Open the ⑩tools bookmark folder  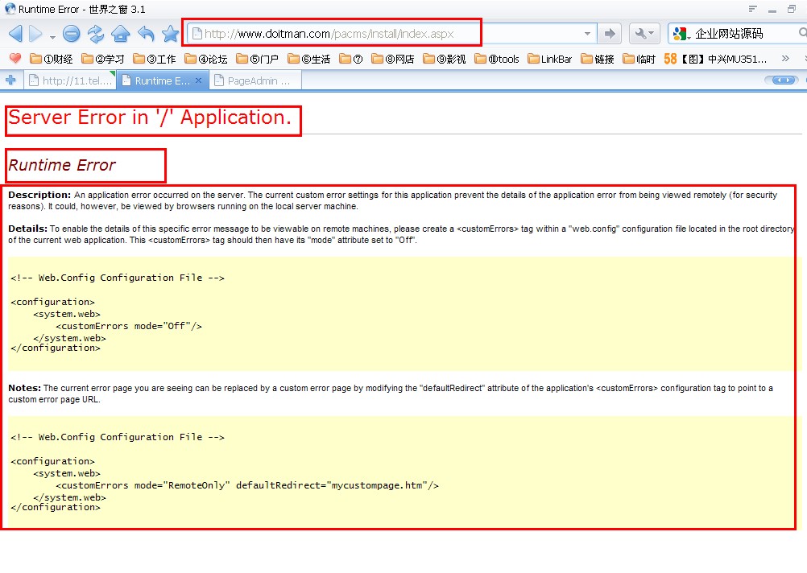click(x=497, y=59)
